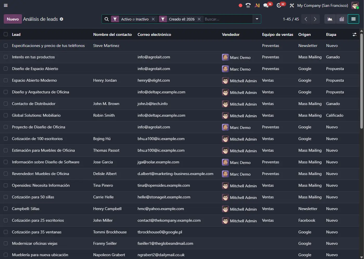Open the debug tools wrench icon

292,5
